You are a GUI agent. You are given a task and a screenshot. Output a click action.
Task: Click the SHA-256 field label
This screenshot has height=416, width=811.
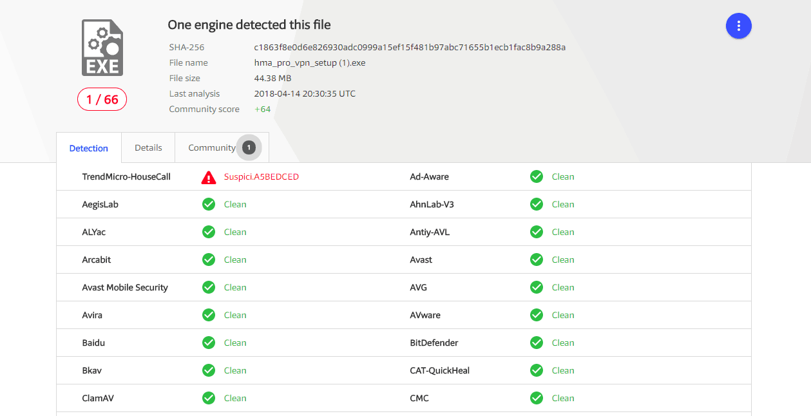point(187,47)
